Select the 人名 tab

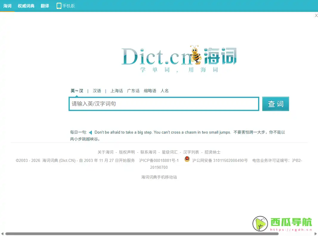coord(164,91)
